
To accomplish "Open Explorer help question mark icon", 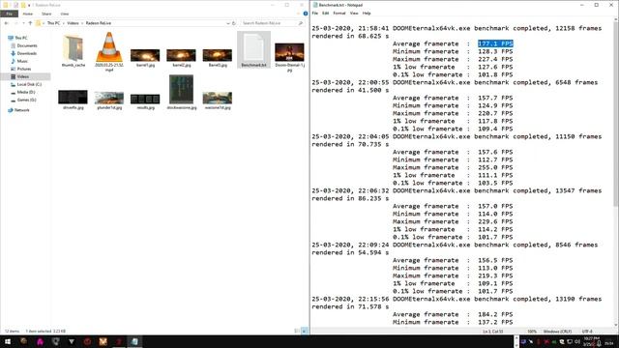I will [306, 14].
